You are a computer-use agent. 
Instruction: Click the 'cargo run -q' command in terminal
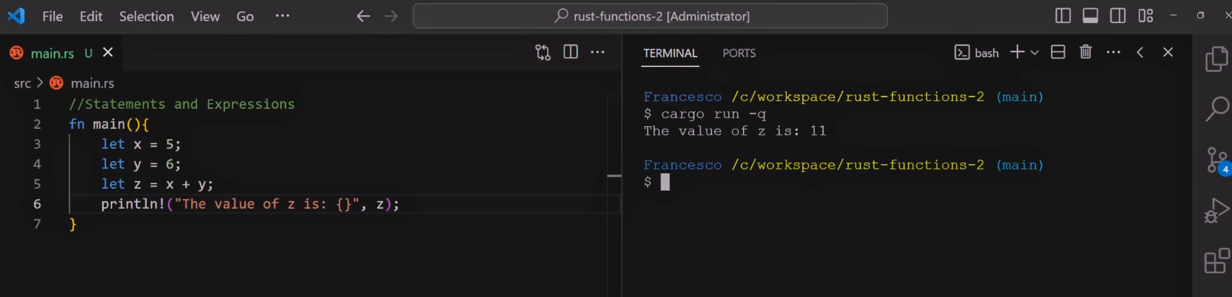(713, 114)
